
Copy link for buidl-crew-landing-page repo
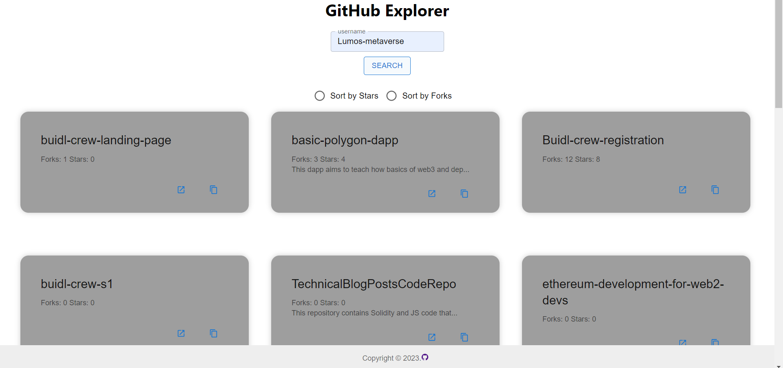pyautogui.click(x=213, y=190)
